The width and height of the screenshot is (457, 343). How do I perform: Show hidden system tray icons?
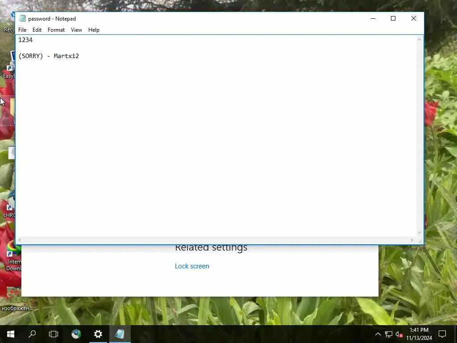(378, 334)
